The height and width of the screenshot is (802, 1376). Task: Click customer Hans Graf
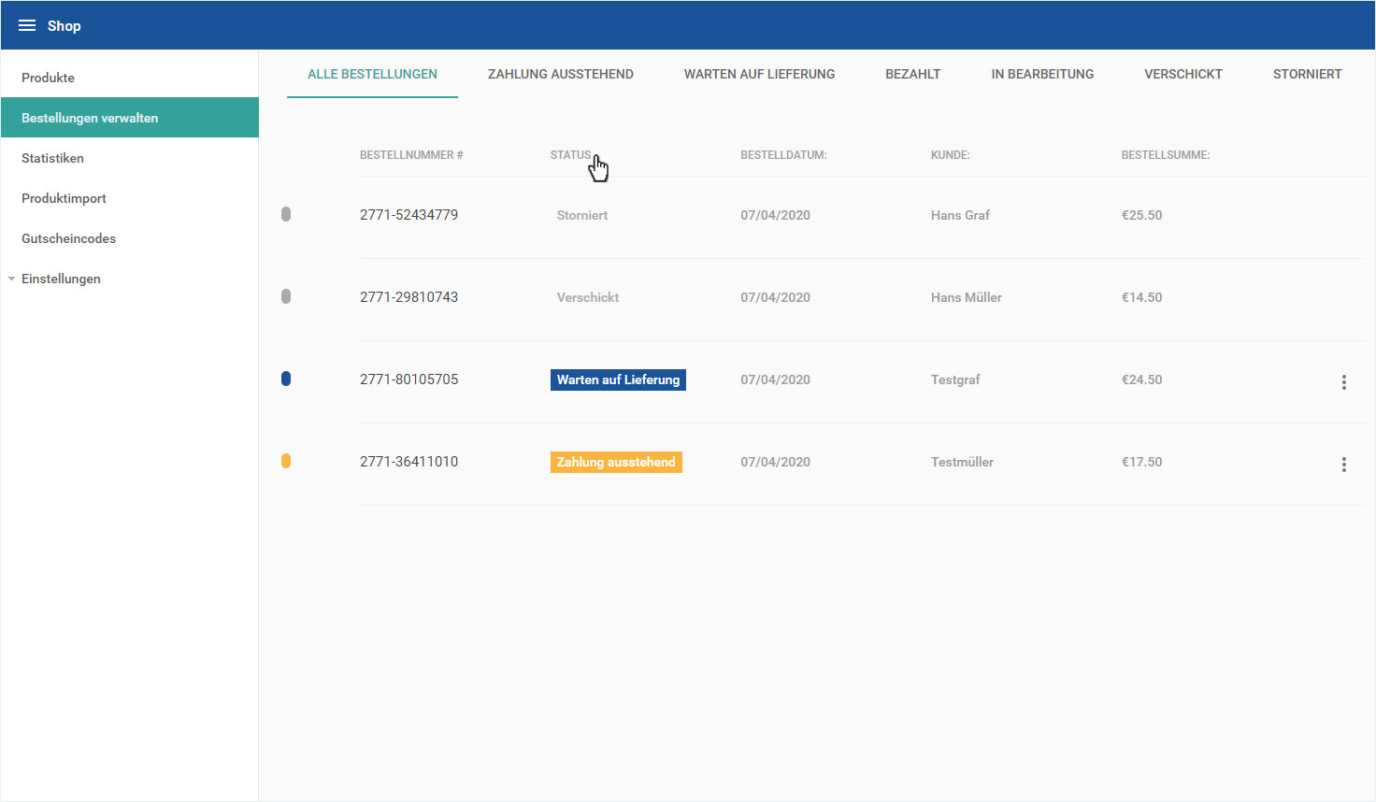(960, 215)
